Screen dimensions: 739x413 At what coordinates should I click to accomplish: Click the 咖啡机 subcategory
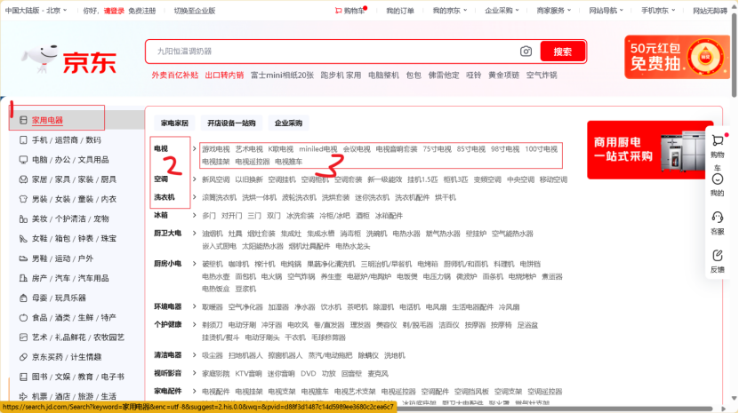(x=238, y=264)
